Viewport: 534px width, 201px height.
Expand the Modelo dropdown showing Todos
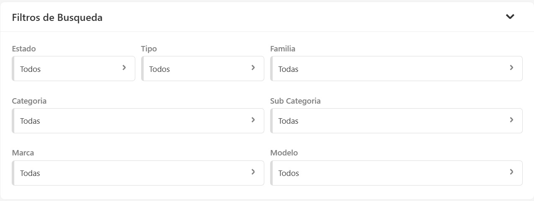(x=390, y=173)
